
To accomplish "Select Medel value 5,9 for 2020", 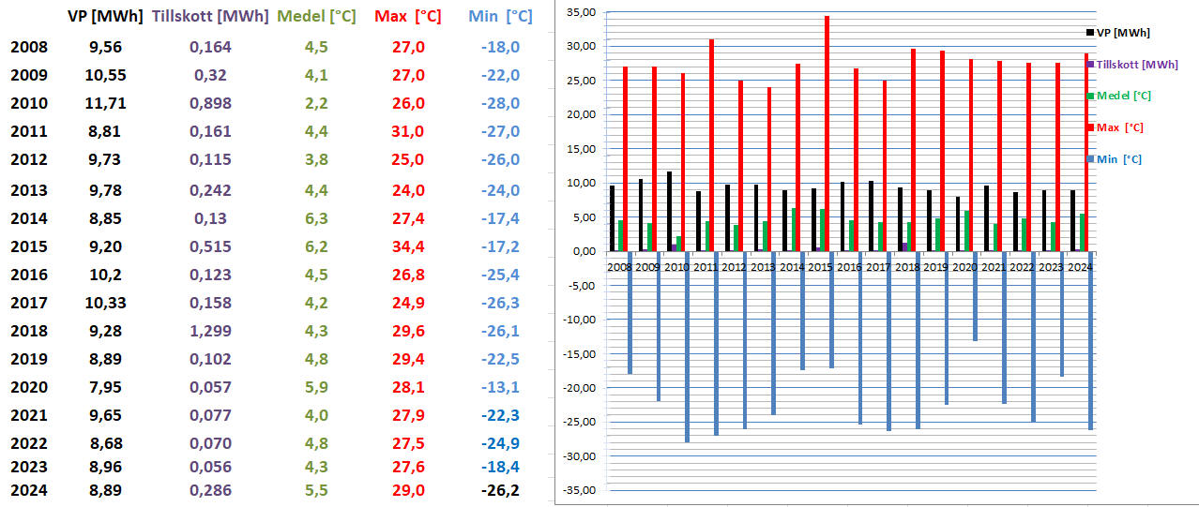I will pos(318,387).
